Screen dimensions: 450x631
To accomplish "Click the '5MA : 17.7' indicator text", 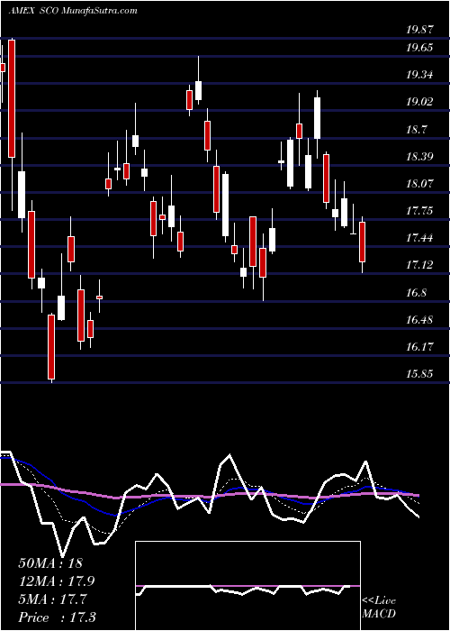I will click(x=52, y=599).
